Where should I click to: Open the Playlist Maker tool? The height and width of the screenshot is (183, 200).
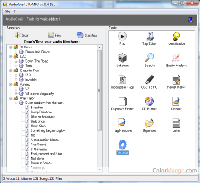pos(176,82)
